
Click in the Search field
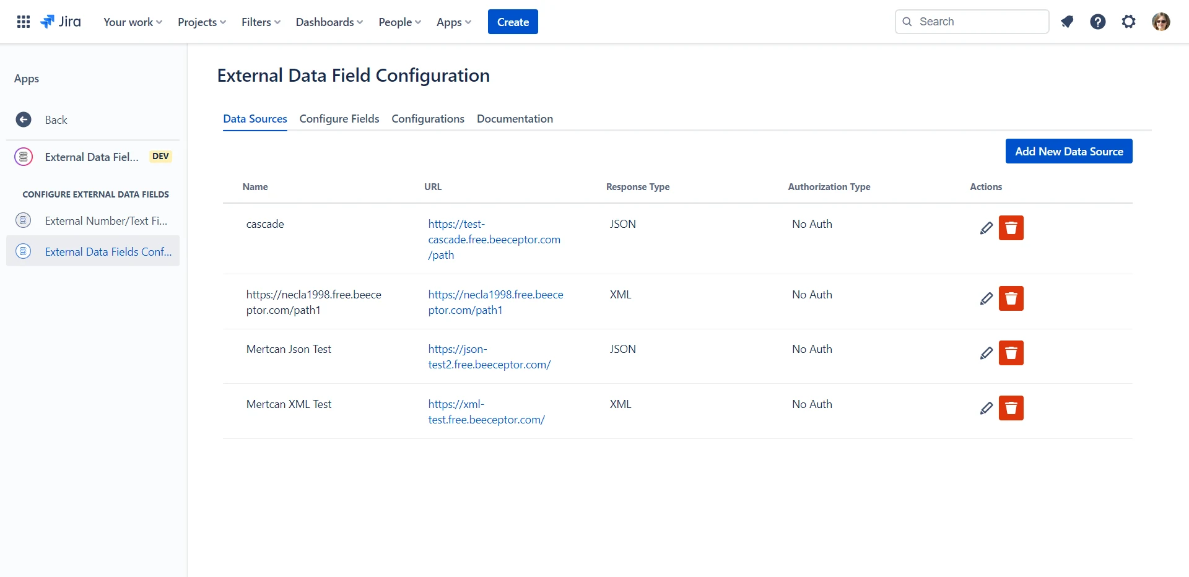pyautogui.click(x=972, y=22)
